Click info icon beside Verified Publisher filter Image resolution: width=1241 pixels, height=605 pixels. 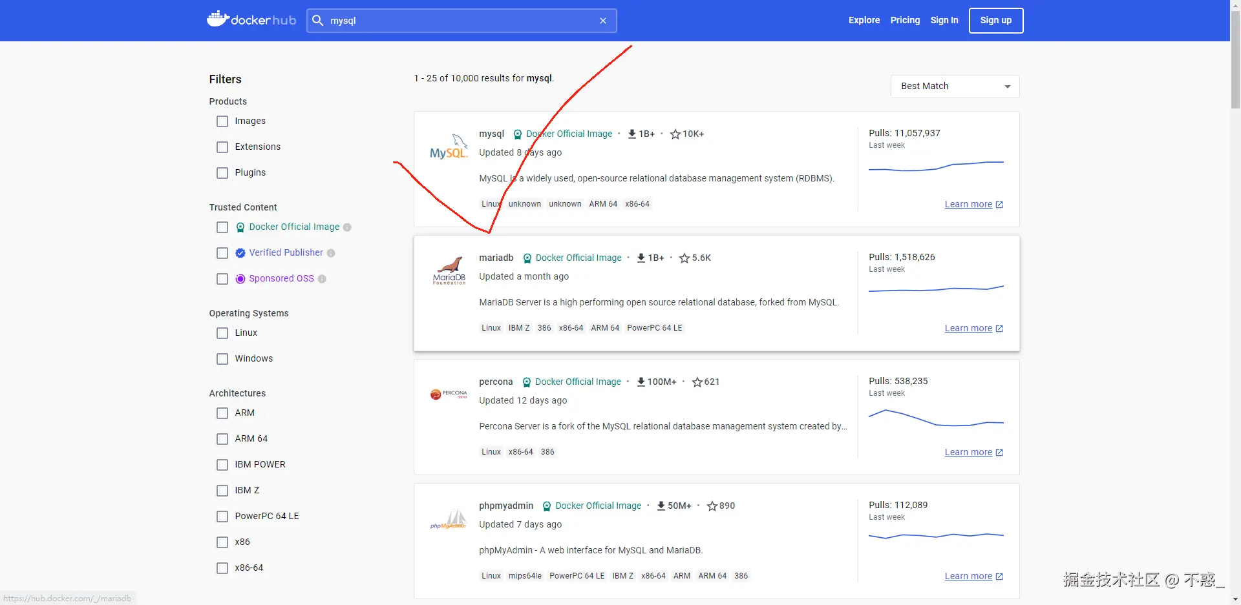tap(331, 253)
